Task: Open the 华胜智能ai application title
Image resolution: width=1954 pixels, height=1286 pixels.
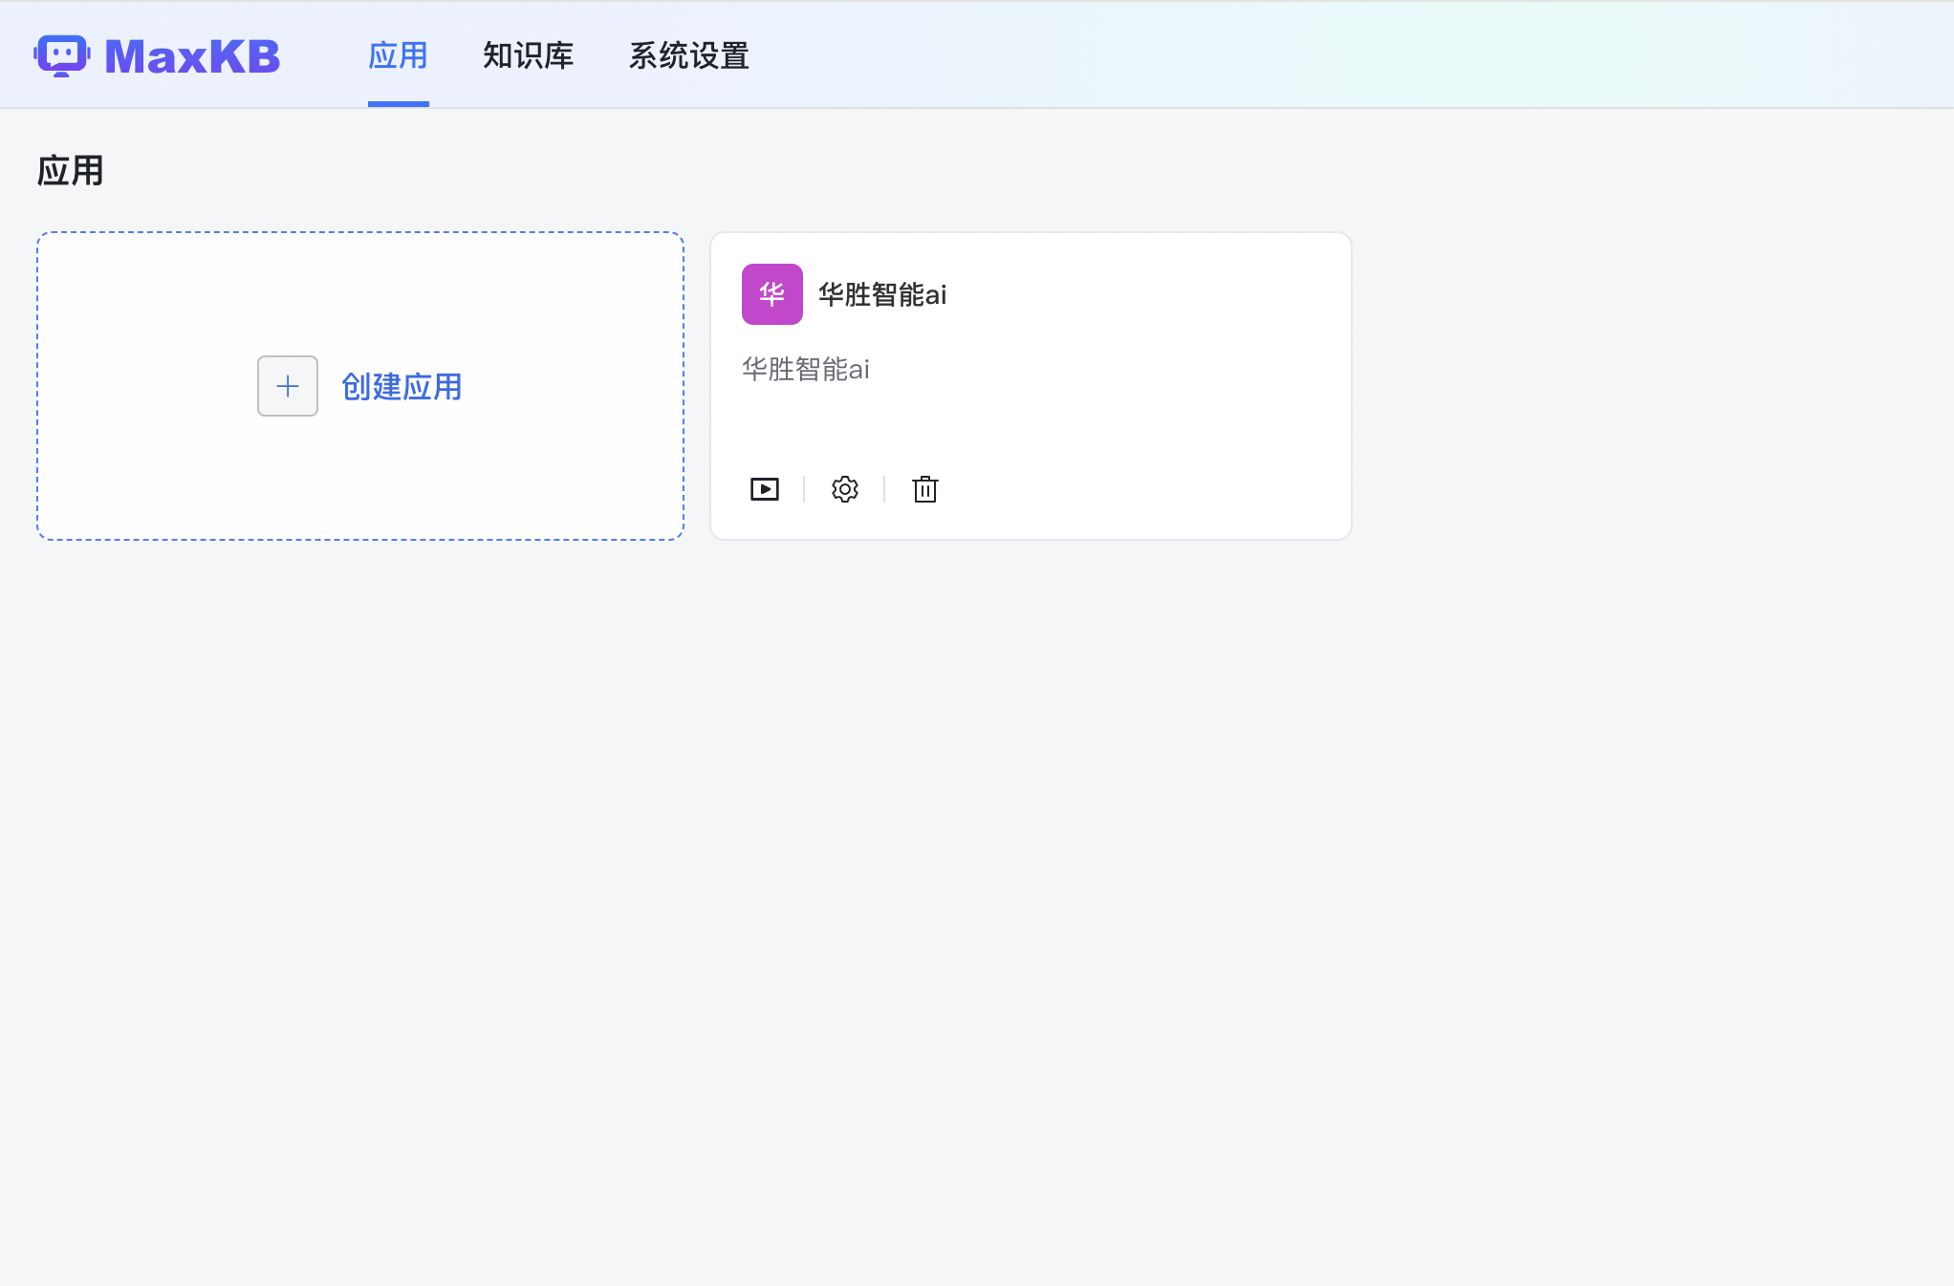Action: point(882,294)
